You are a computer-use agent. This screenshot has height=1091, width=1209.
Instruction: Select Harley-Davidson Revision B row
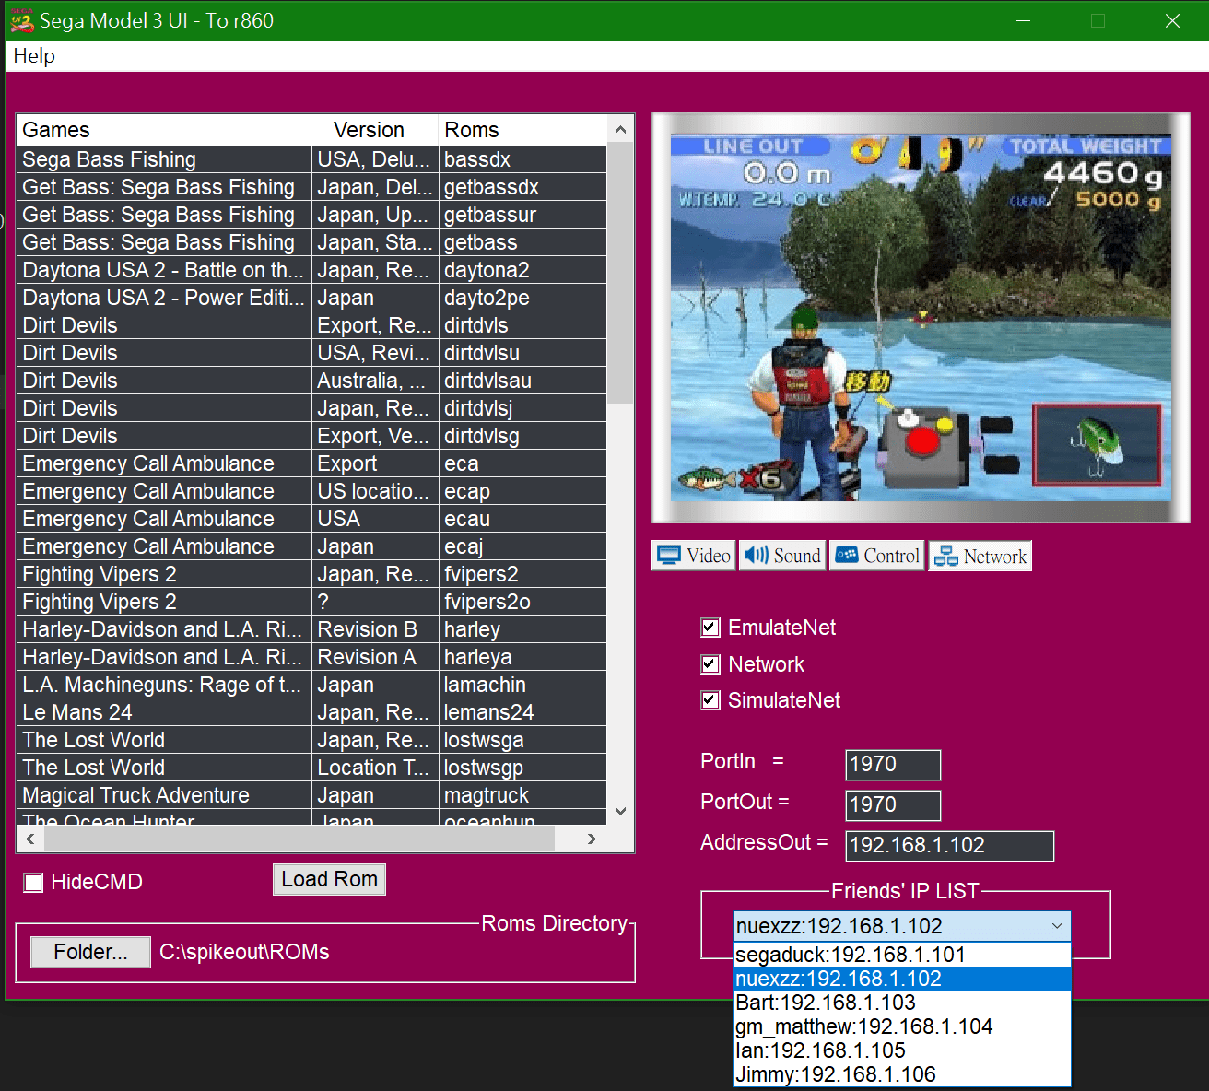coord(311,629)
